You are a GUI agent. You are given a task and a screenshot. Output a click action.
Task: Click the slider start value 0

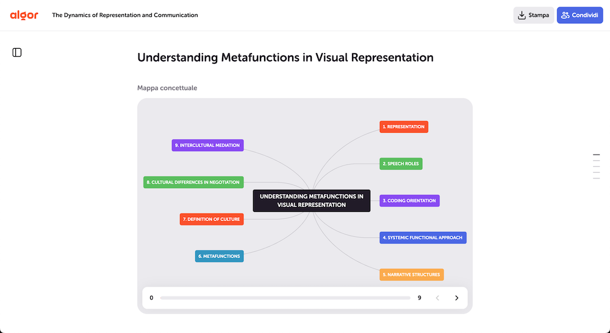(x=151, y=298)
